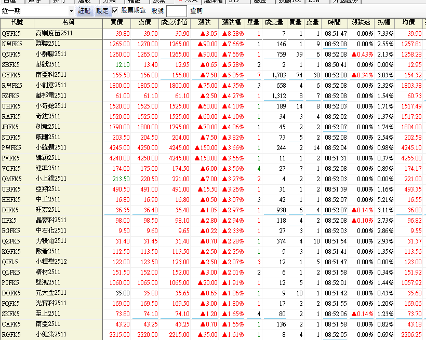Viewport: 426px width, 340px height.
Task: Click the 股號 input field
Action: tap(176, 11)
